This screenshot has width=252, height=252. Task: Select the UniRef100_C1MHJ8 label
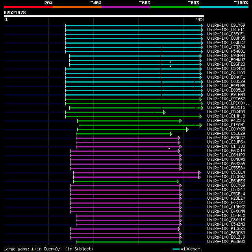point(226,116)
